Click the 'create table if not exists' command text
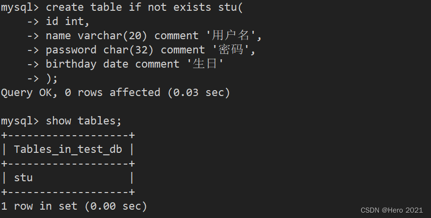431x218 pixels. tap(128, 7)
